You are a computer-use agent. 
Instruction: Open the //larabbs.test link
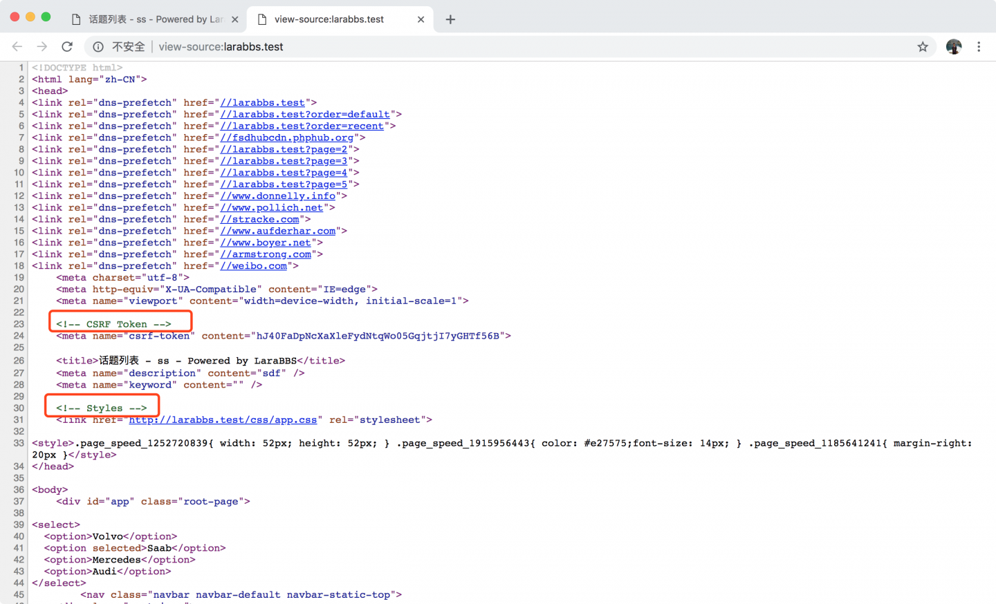pos(263,103)
